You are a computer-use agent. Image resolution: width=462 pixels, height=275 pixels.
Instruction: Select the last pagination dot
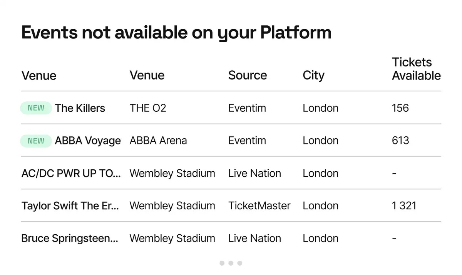(x=239, y=263)
